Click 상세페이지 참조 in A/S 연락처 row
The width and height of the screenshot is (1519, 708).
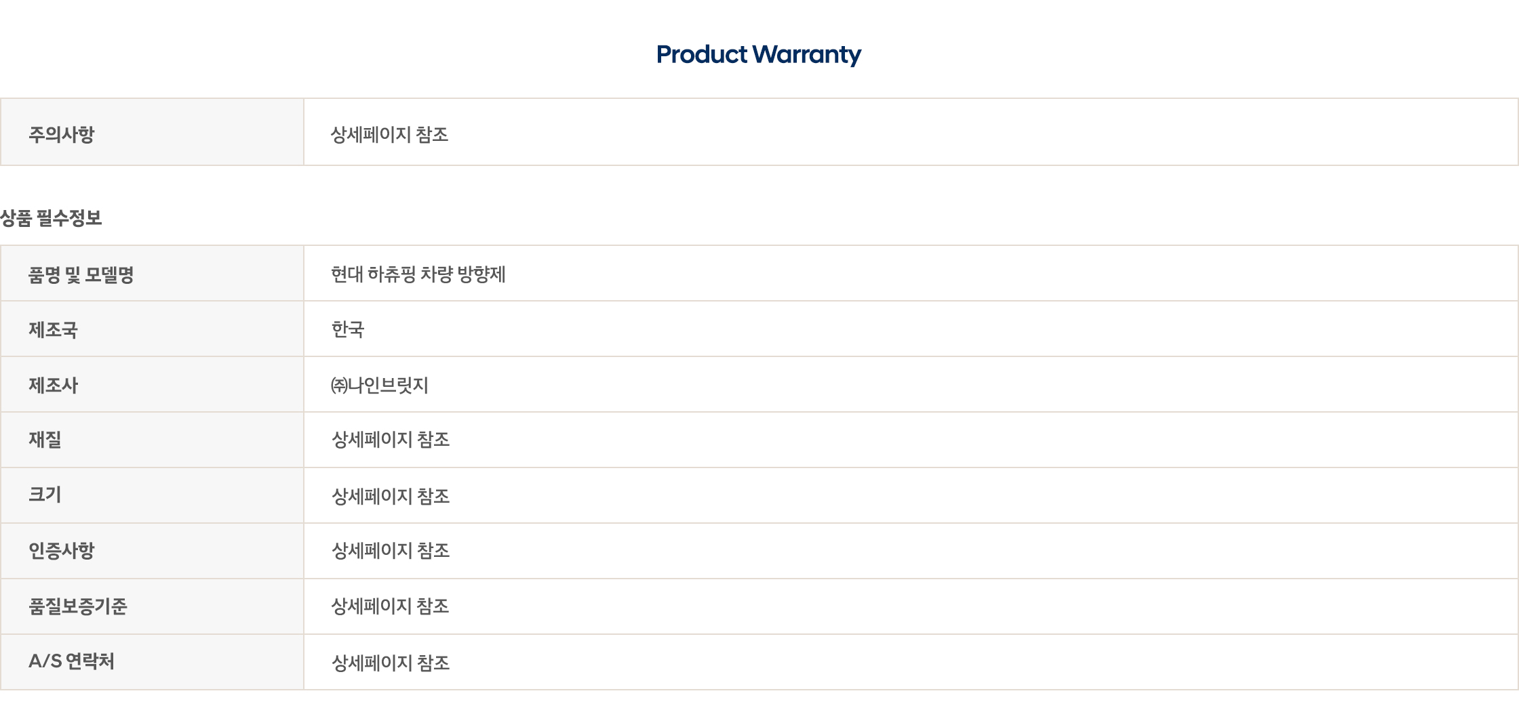click(x=391, y=663)
